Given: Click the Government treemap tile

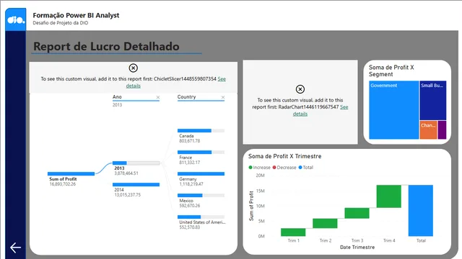Looking at the screenshot, I should pos(393,110).
